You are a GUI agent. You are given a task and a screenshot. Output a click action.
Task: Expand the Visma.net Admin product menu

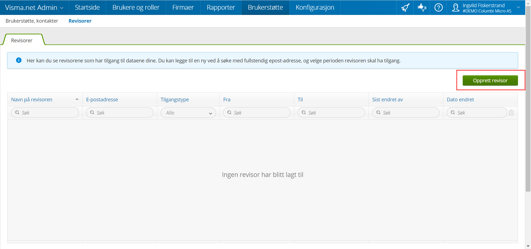click(x=34, y=7)
